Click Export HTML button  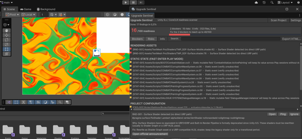point(291,39)
